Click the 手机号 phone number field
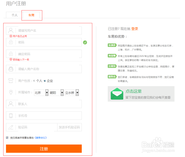This screenshot has height=157, width=185. 44,116
